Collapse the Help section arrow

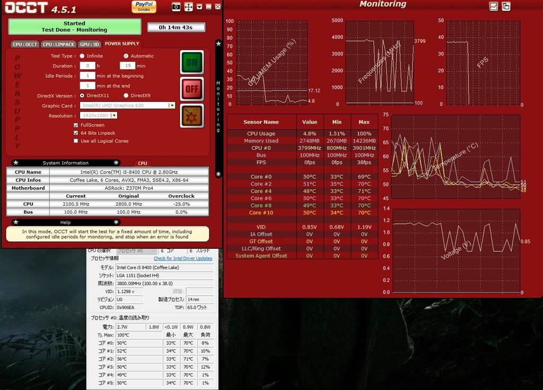(116, 222)
